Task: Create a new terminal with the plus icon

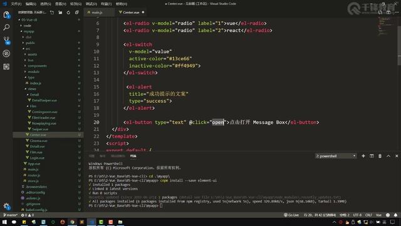Action: (363, 156)
